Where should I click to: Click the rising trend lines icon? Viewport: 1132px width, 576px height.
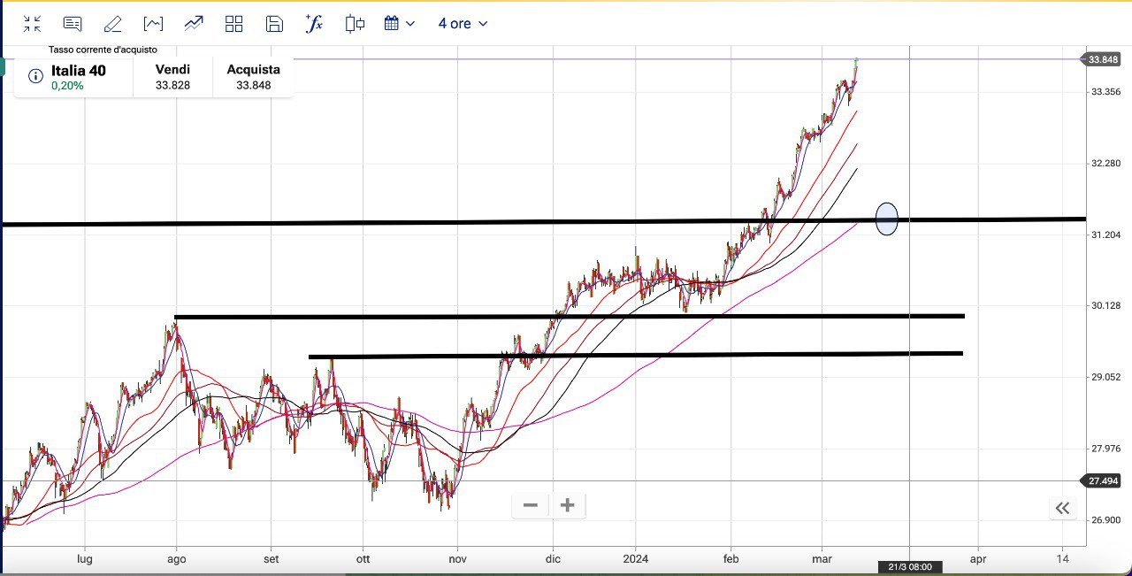194,24
